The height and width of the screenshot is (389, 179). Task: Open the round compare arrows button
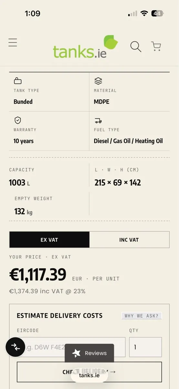point(15,347)
